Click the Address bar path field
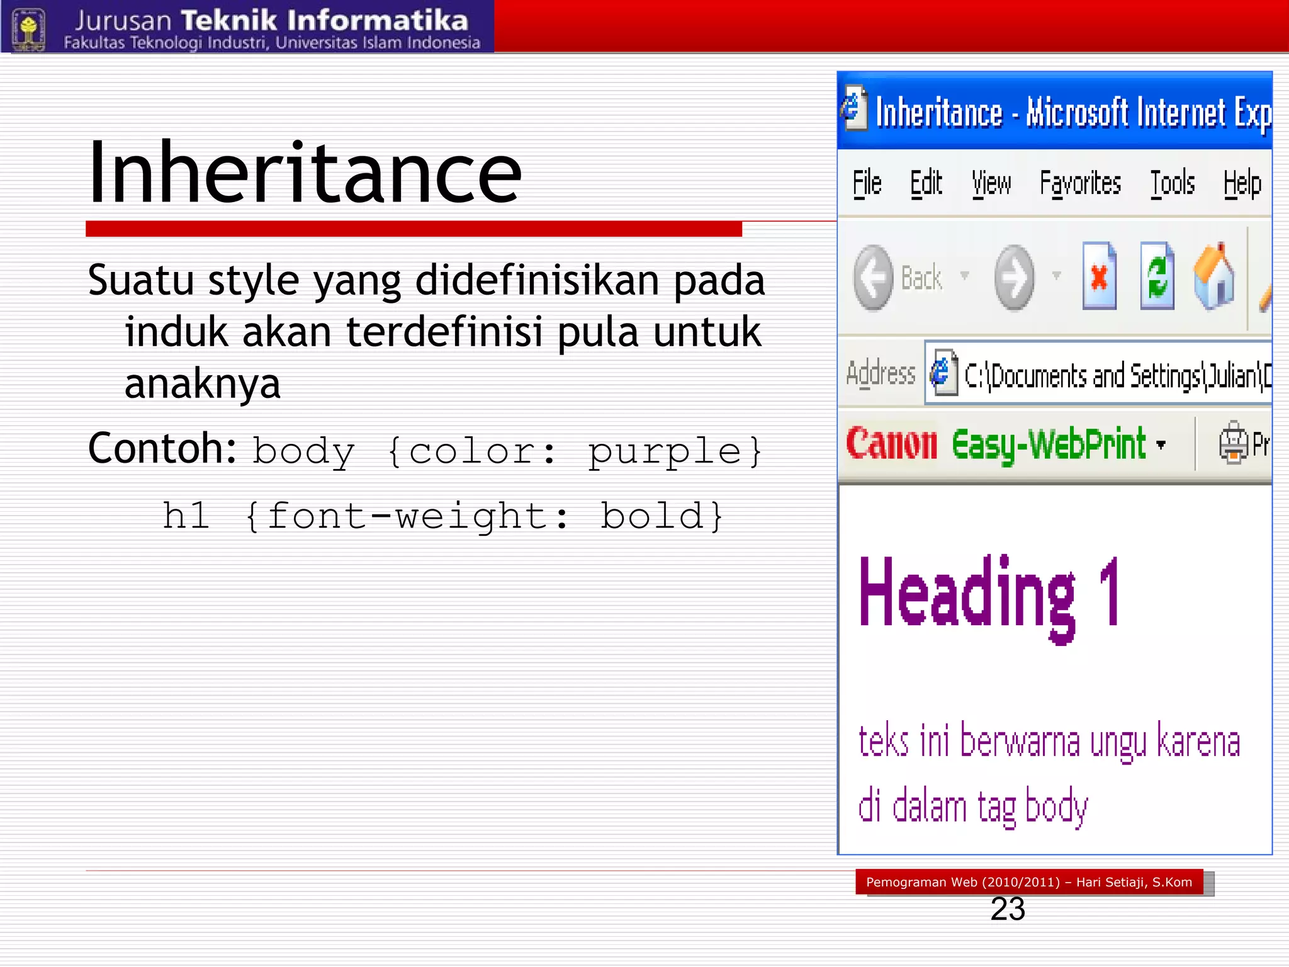 point(1098,373)
